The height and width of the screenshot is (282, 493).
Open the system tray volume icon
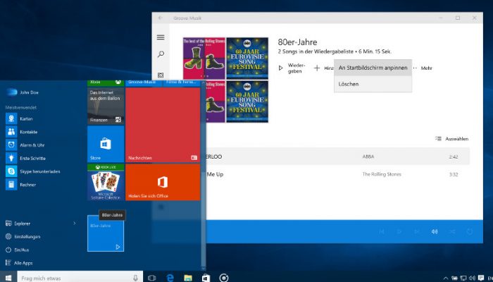click(x=472, y=278)
